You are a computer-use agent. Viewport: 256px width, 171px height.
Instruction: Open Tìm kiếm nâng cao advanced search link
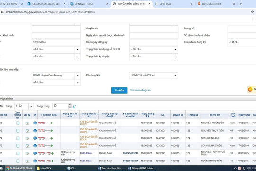140,90
